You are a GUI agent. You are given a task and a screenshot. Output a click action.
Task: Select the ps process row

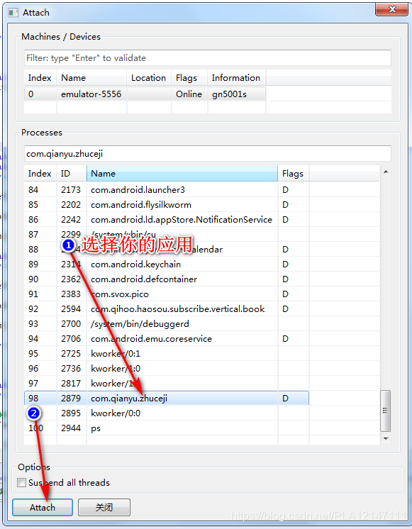coord(167,428)
